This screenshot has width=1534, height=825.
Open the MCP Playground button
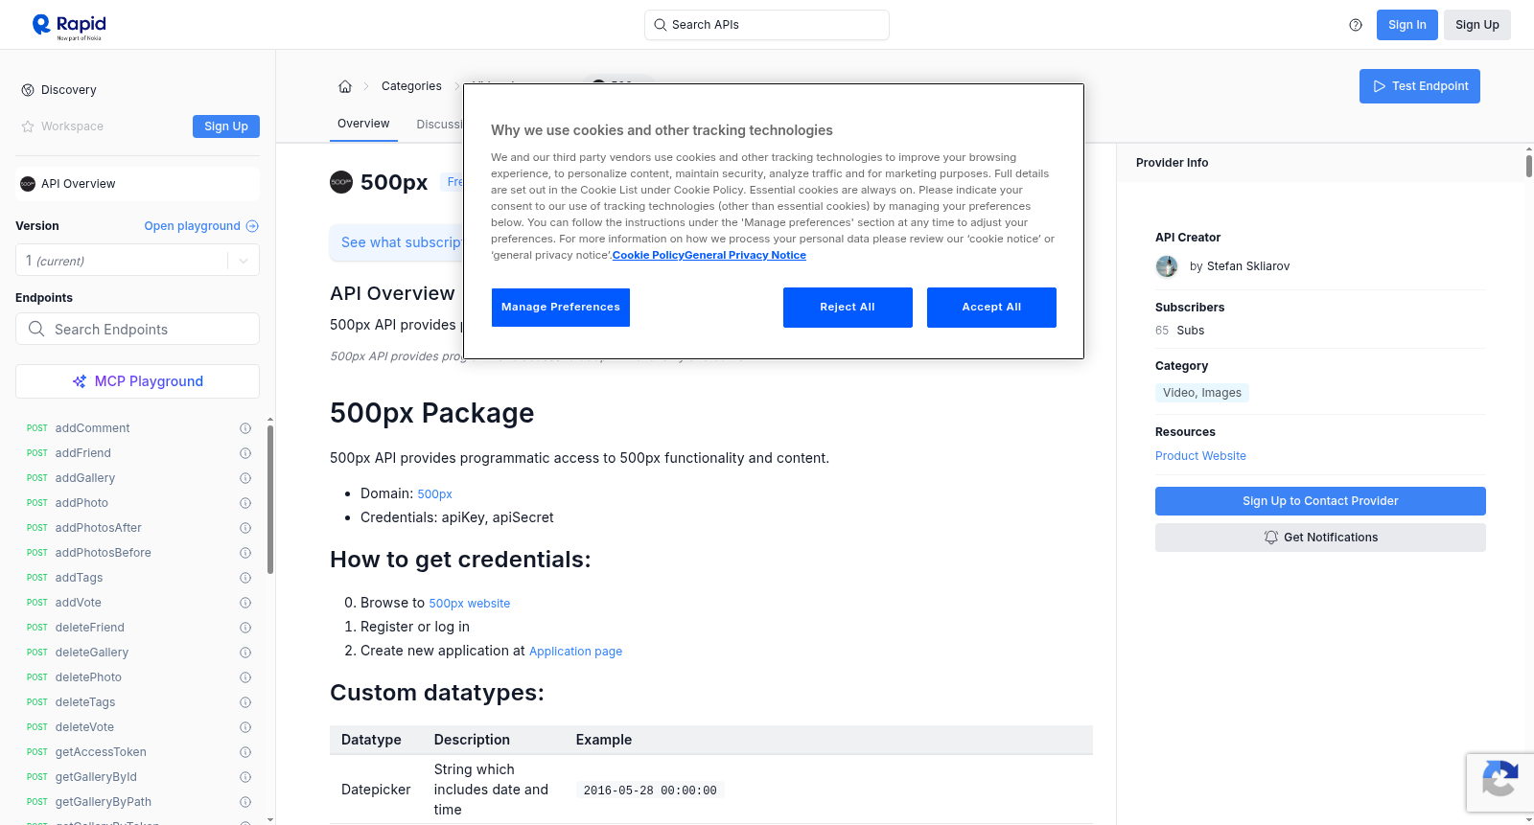[x=137, y=381]
